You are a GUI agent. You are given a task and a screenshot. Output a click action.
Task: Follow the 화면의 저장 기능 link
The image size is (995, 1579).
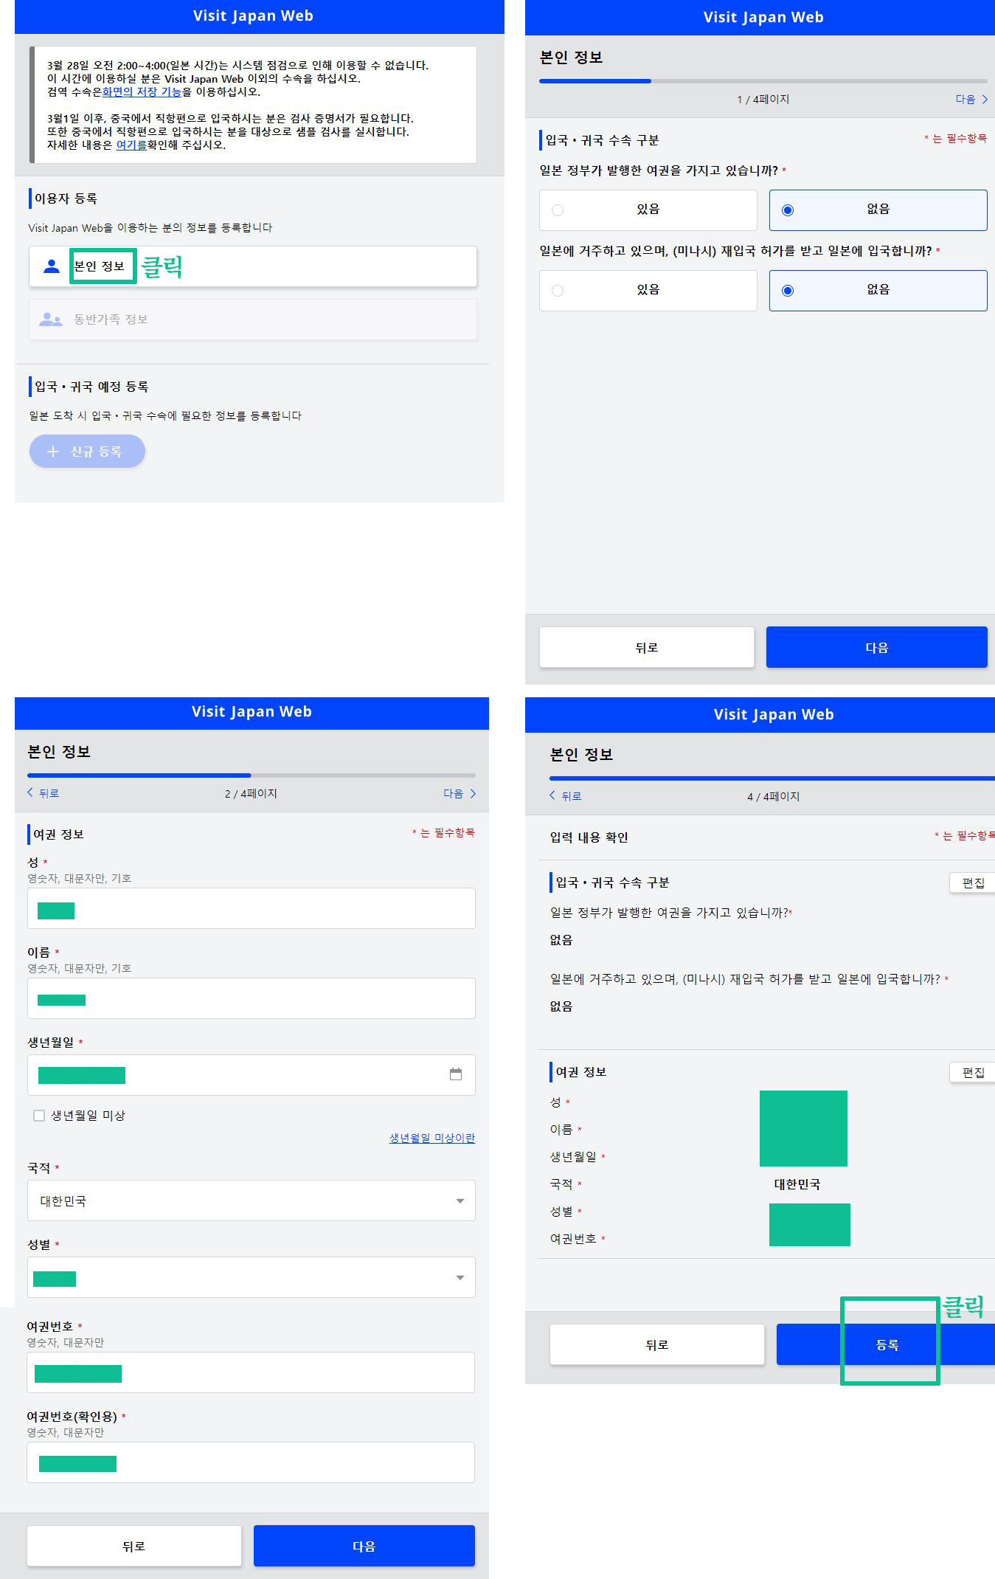(x=142, y=91)
